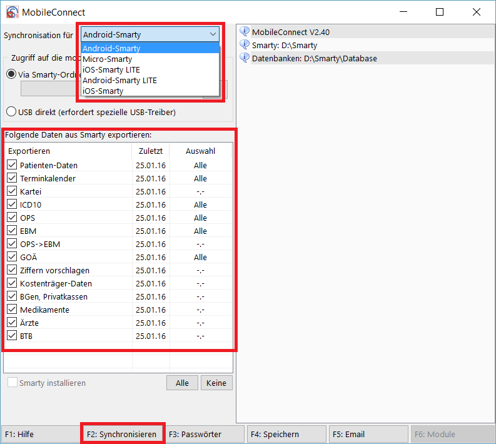Click Auswahl value Alle for ICD10
This screenshot has width=496, height=444.
(x=201, y=204)
